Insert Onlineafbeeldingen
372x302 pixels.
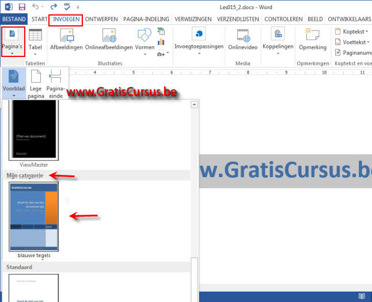(x=109, y=39)
